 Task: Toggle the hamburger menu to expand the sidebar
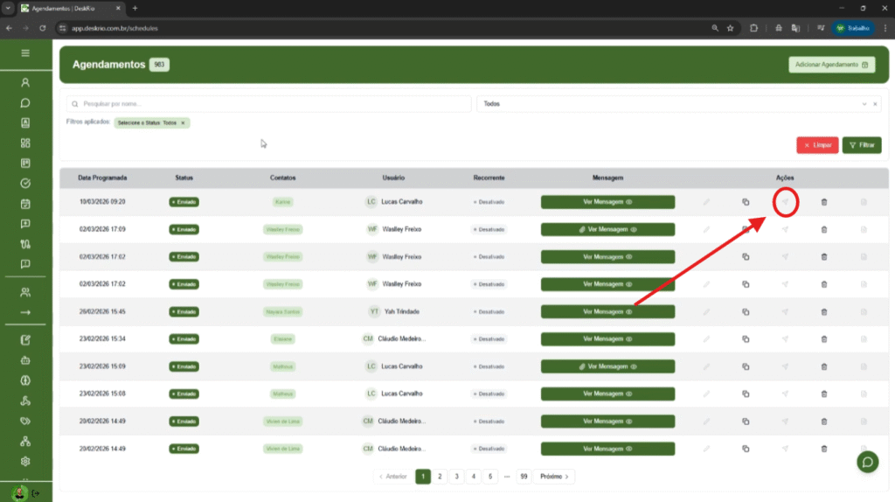pyautogui.click(x=25, y=53)
